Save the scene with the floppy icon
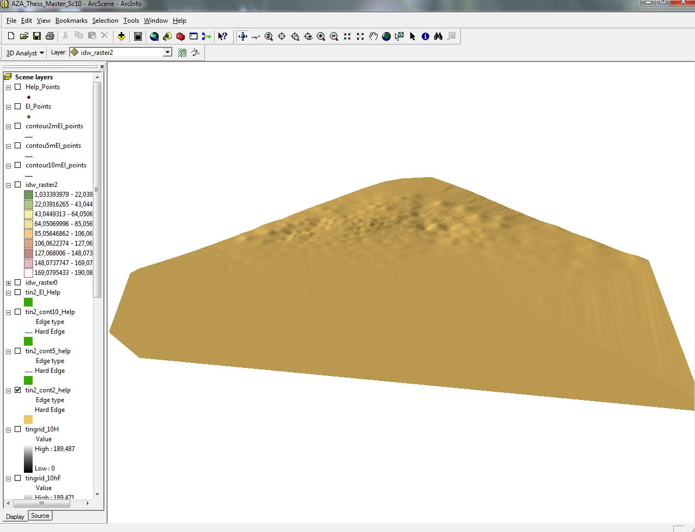Screen dimensions: 695x532 tap(37, 36)
